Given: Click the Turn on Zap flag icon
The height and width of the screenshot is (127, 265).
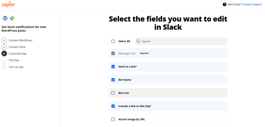Looking at the screenshot, I should point(4,67).
